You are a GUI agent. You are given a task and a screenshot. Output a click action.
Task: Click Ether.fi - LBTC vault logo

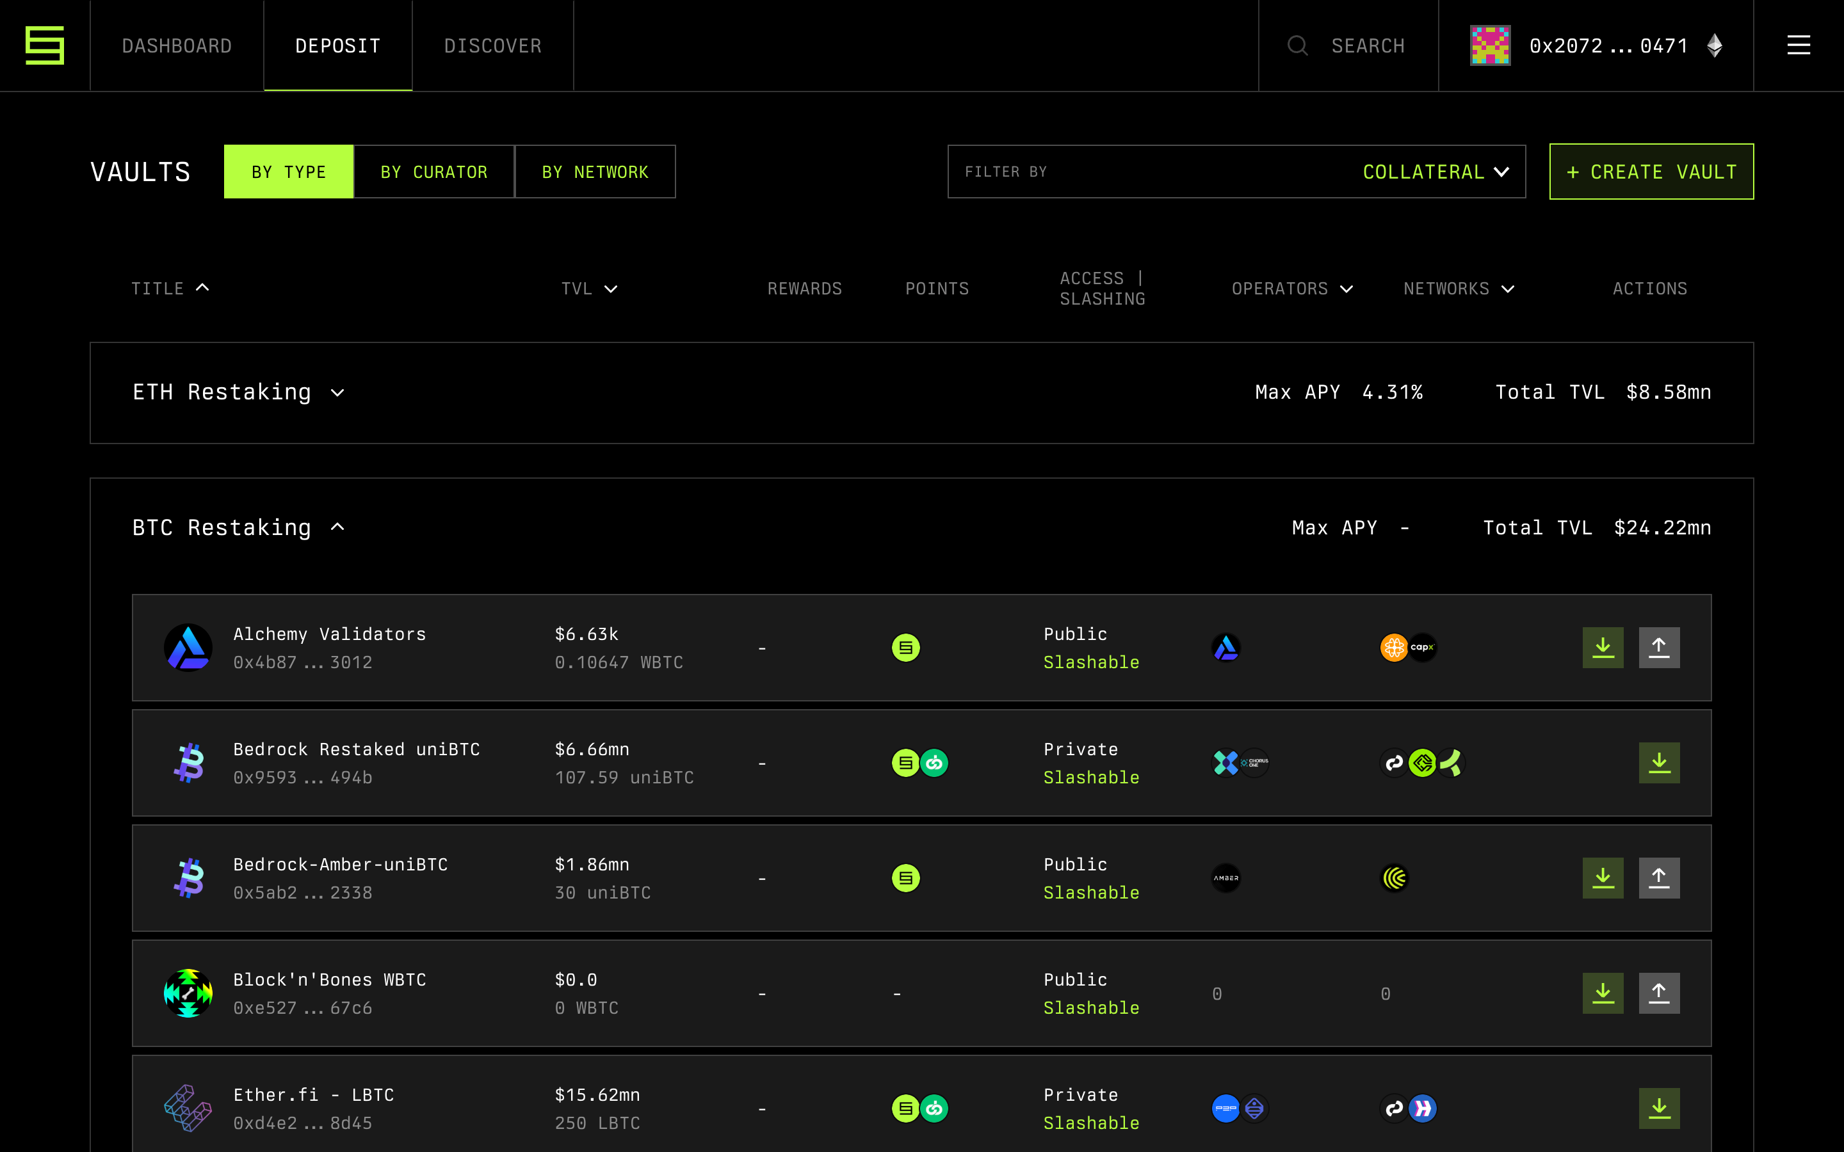coord(188,1108)
